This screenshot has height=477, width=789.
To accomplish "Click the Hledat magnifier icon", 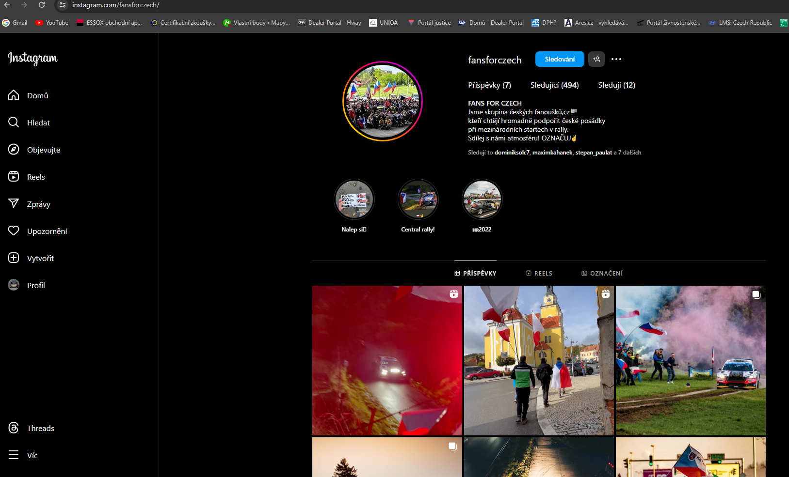I will pyautogui.click(x=14, y=123).
